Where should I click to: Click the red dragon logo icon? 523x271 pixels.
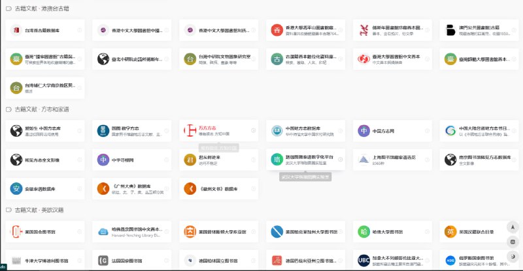point(363,30)
